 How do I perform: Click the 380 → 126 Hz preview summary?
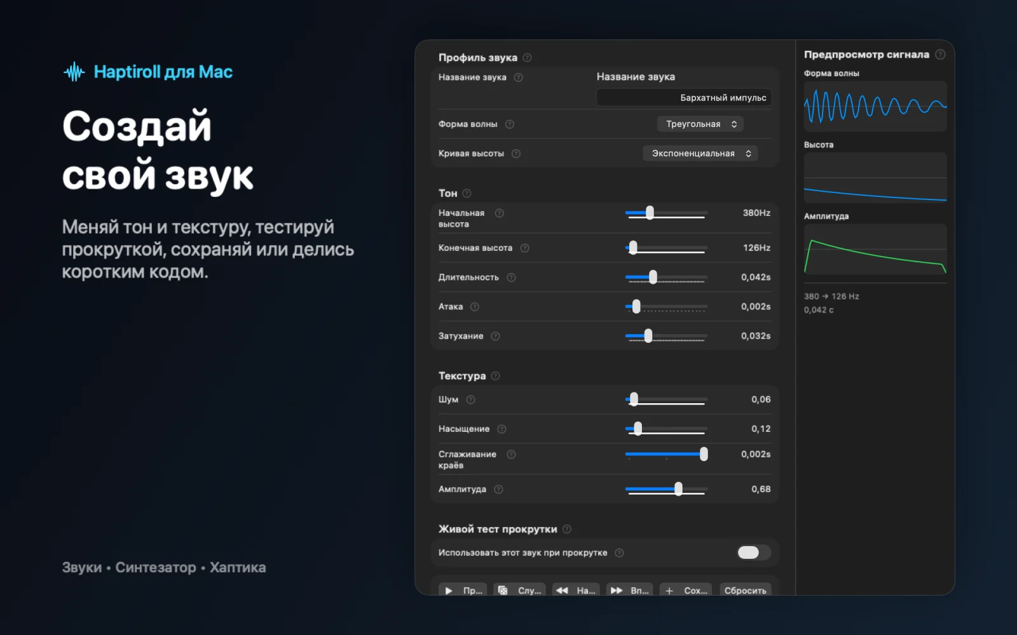[x=831, y=297]
